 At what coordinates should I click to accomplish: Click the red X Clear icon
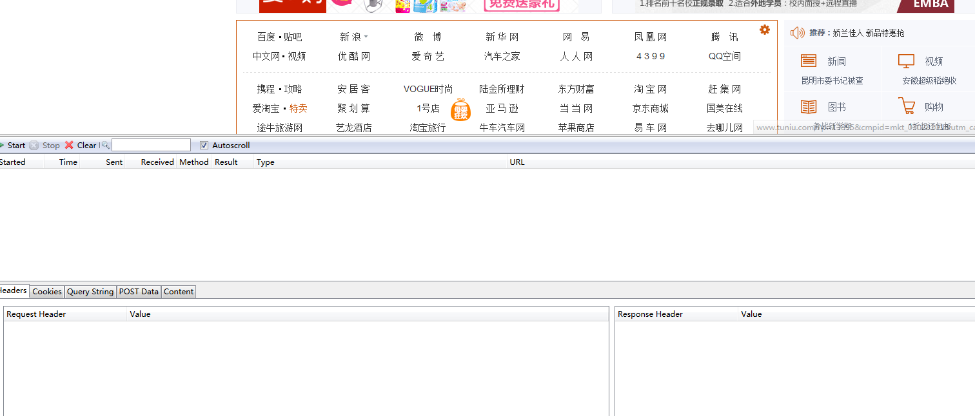[x=69, y=146]
